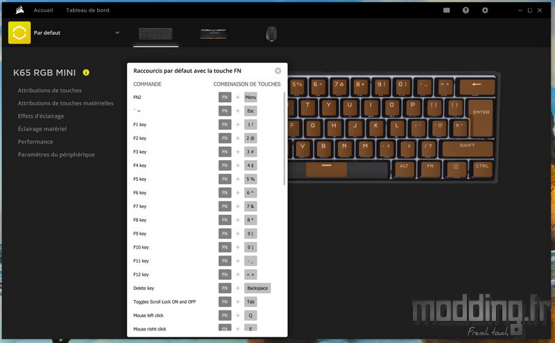Click the Tab key chip
This screenshot has height=343, width=555.
point(250,302)
